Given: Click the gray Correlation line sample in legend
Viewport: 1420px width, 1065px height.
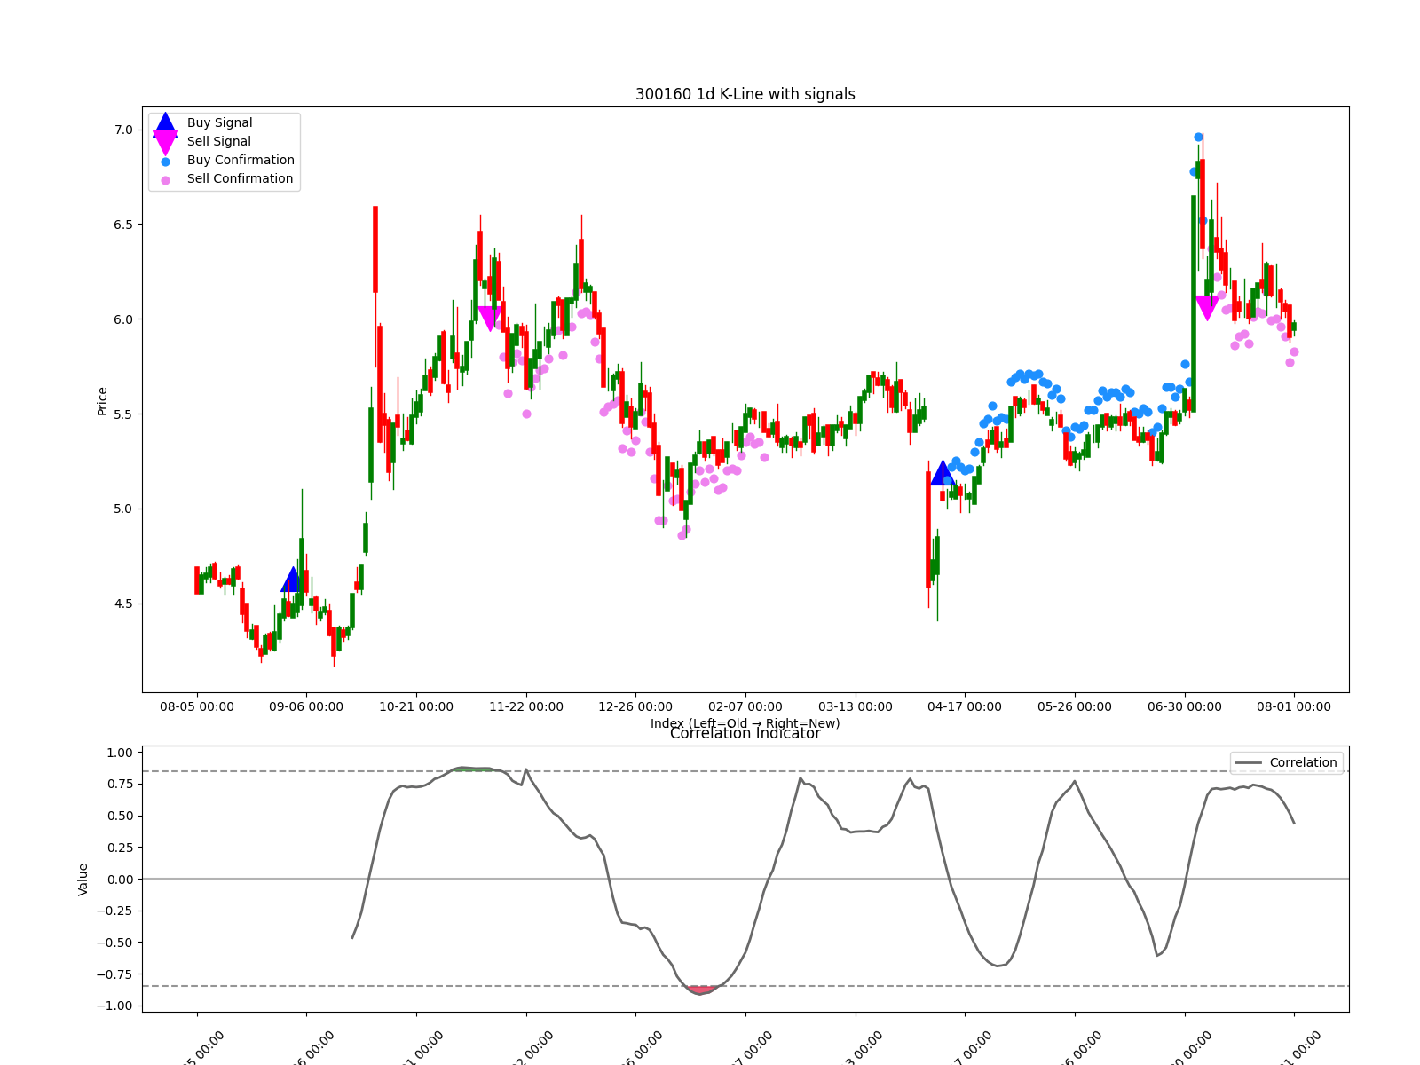Looking at the screenshot, I should [x=1249, y=763].
